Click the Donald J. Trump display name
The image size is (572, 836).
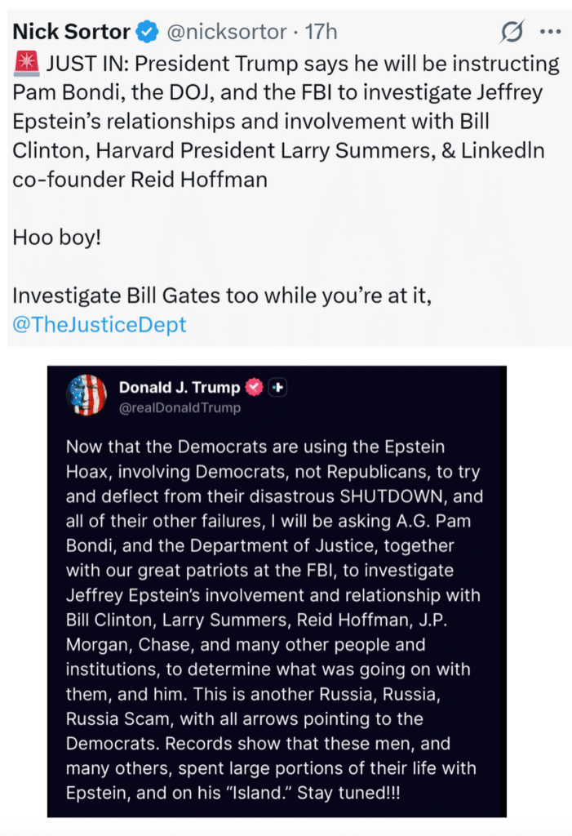tap(180, 387)
